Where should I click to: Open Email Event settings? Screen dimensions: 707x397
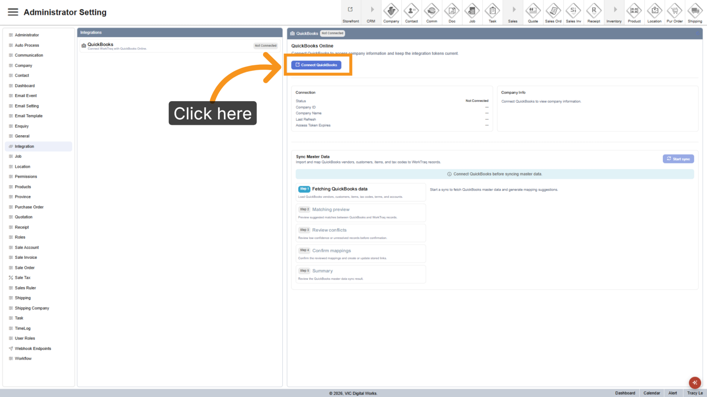[38, 96]
